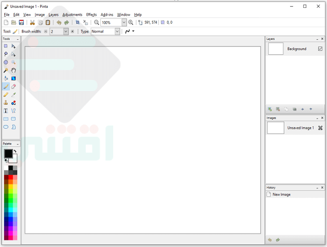327x247 pixels.
Task: Select the Rectangle Select tool
Action: tap(6, 46)
